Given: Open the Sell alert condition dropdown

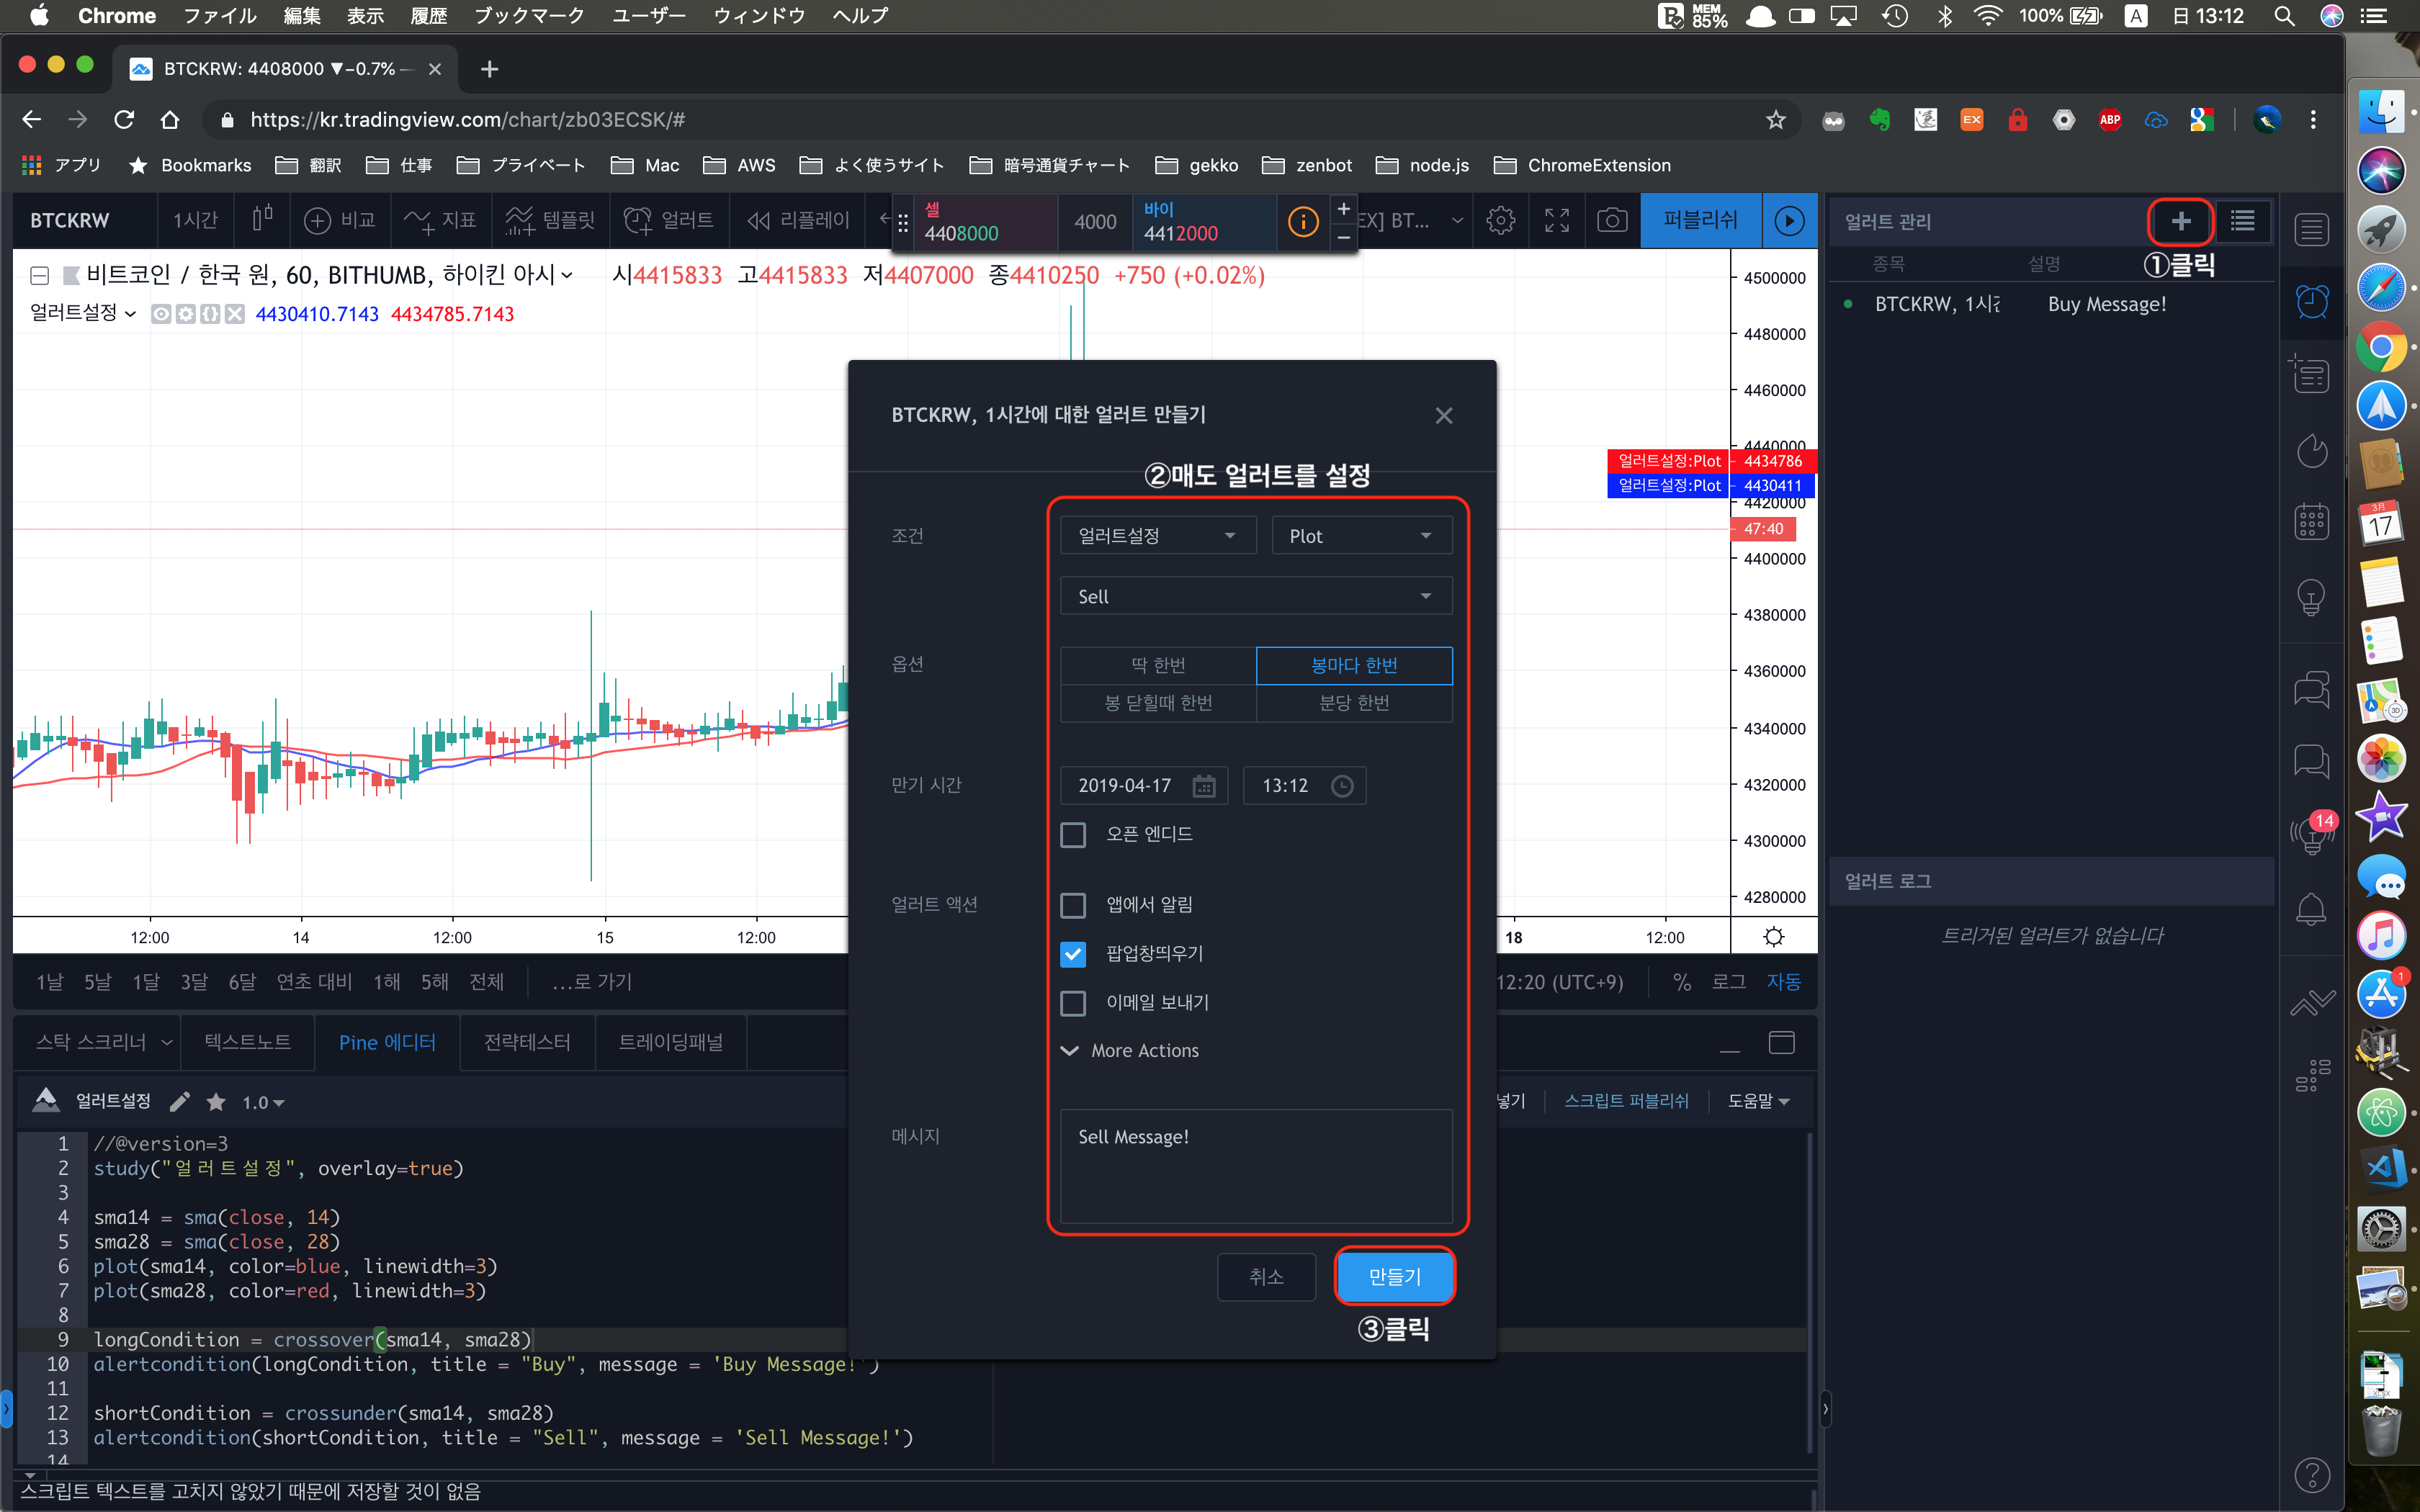Looking at the screenshot, I should click(x=1256, y=596).
